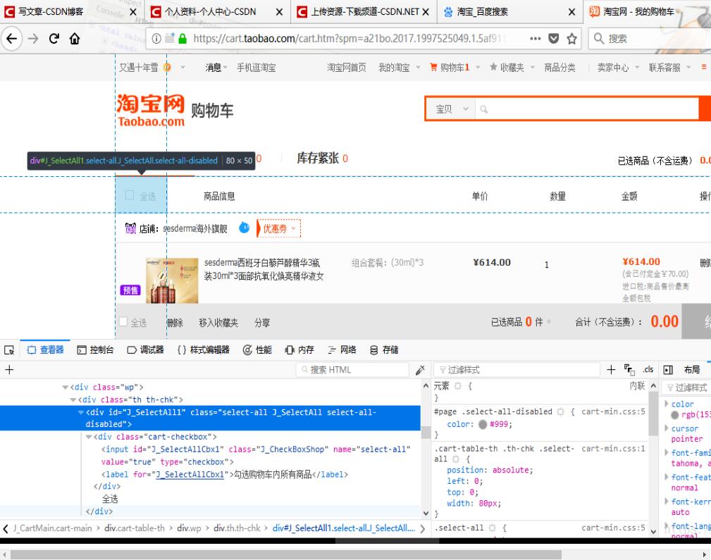The width and height of the screenshot is (711, 560).
Task: Collapse the div class="wp" node
Action: point(66,387)
